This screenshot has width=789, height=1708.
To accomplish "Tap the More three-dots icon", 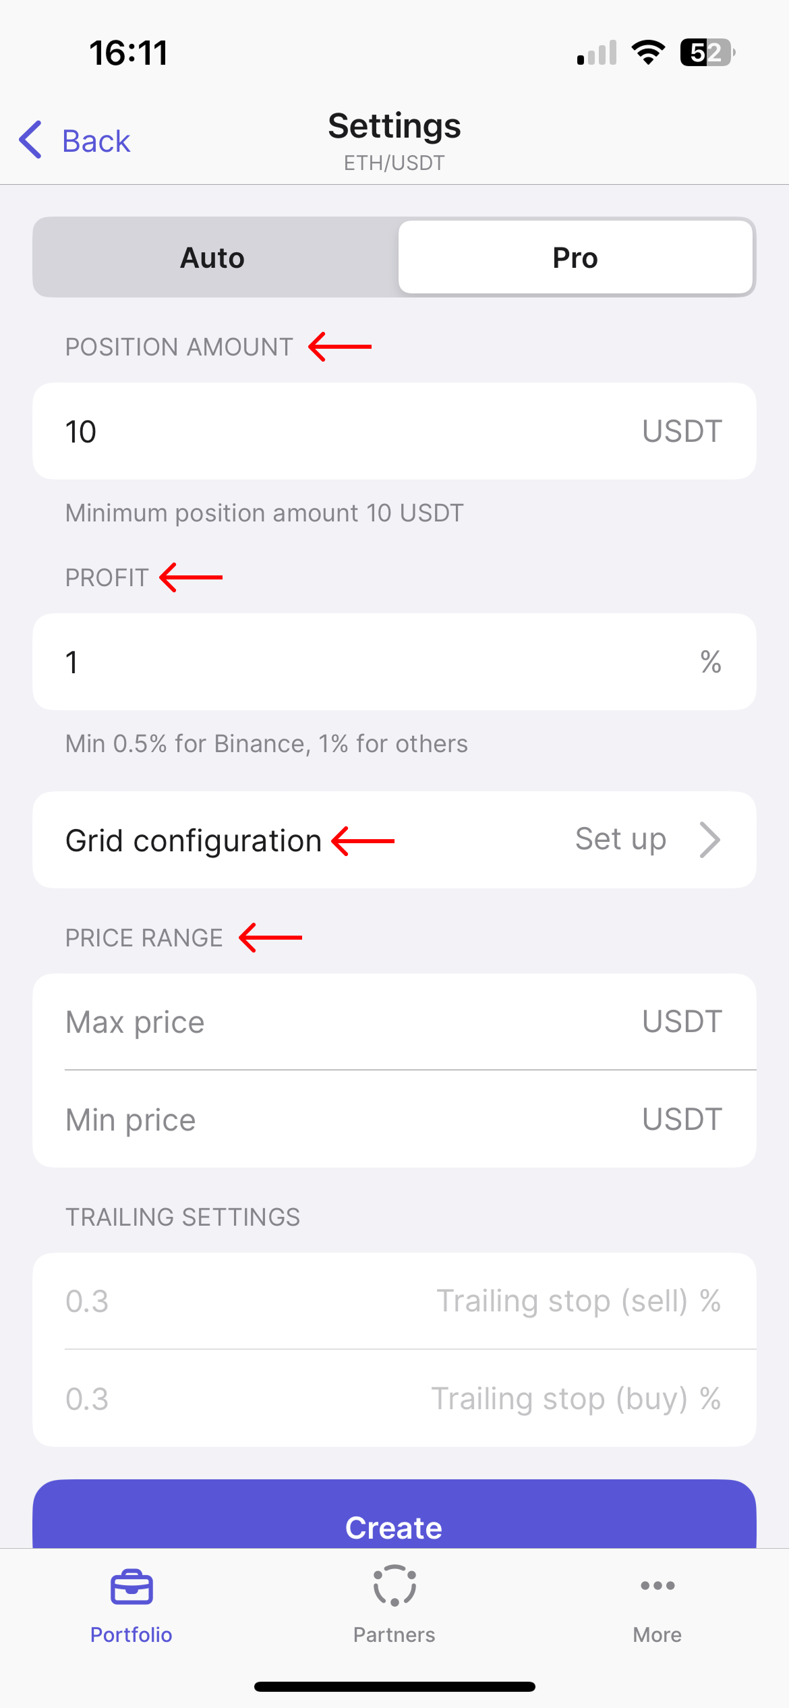I will (x=657, y=1586).
